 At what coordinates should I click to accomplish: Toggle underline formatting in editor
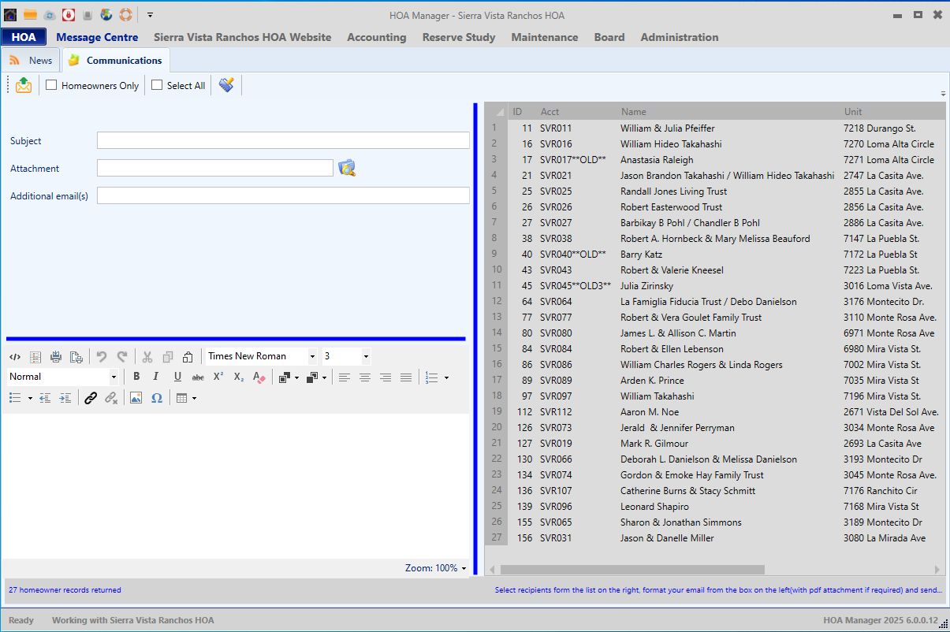coord(177,377)
